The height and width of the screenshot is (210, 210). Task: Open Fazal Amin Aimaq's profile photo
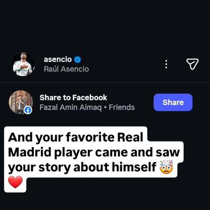[20, 102]
